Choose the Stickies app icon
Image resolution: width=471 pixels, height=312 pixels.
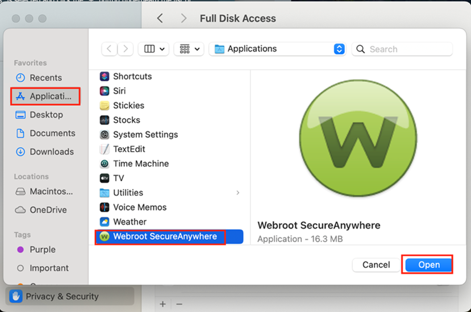point(105,106)
